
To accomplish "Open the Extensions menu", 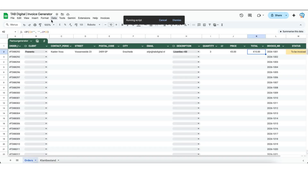I will click(84, 18).
